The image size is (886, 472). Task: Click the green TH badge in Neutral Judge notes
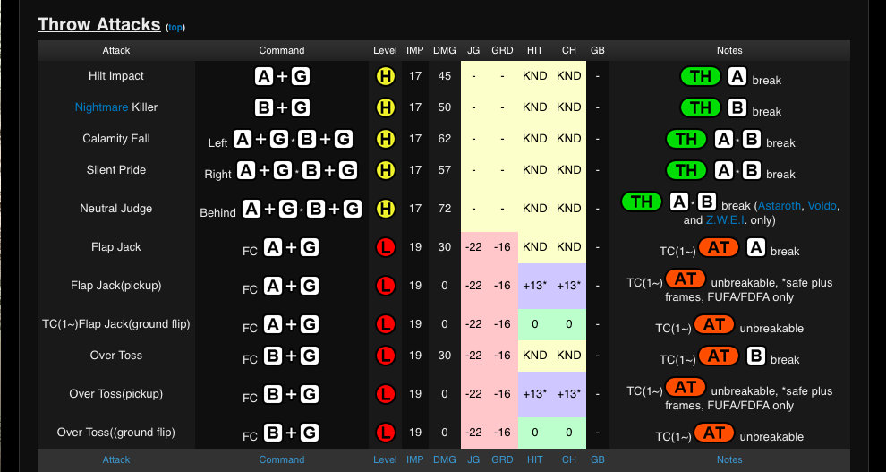[x=642, y=202]
